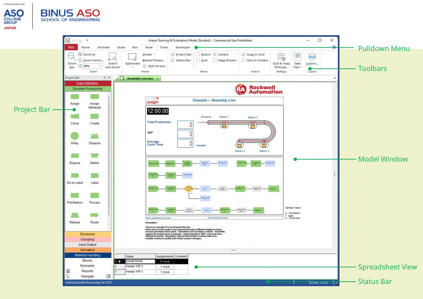
Task: Switch to the Developer ribbon tab
Action: 183,47
